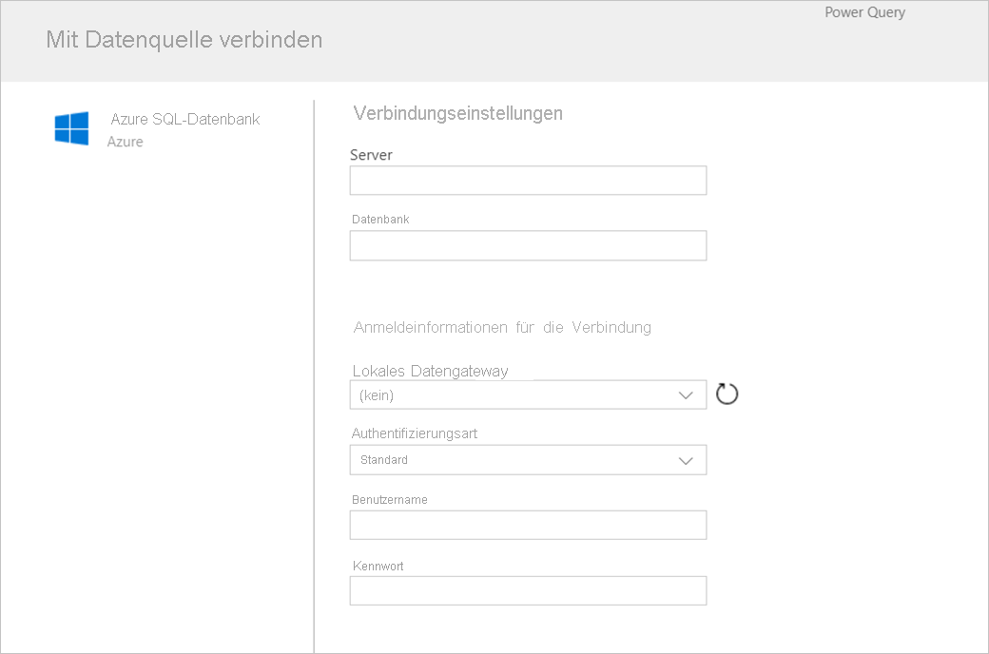Click the Anmeldeinformationen für die Verbindung heading
The width and height of the screenshot is (989, 654).
tap(503, 327)
